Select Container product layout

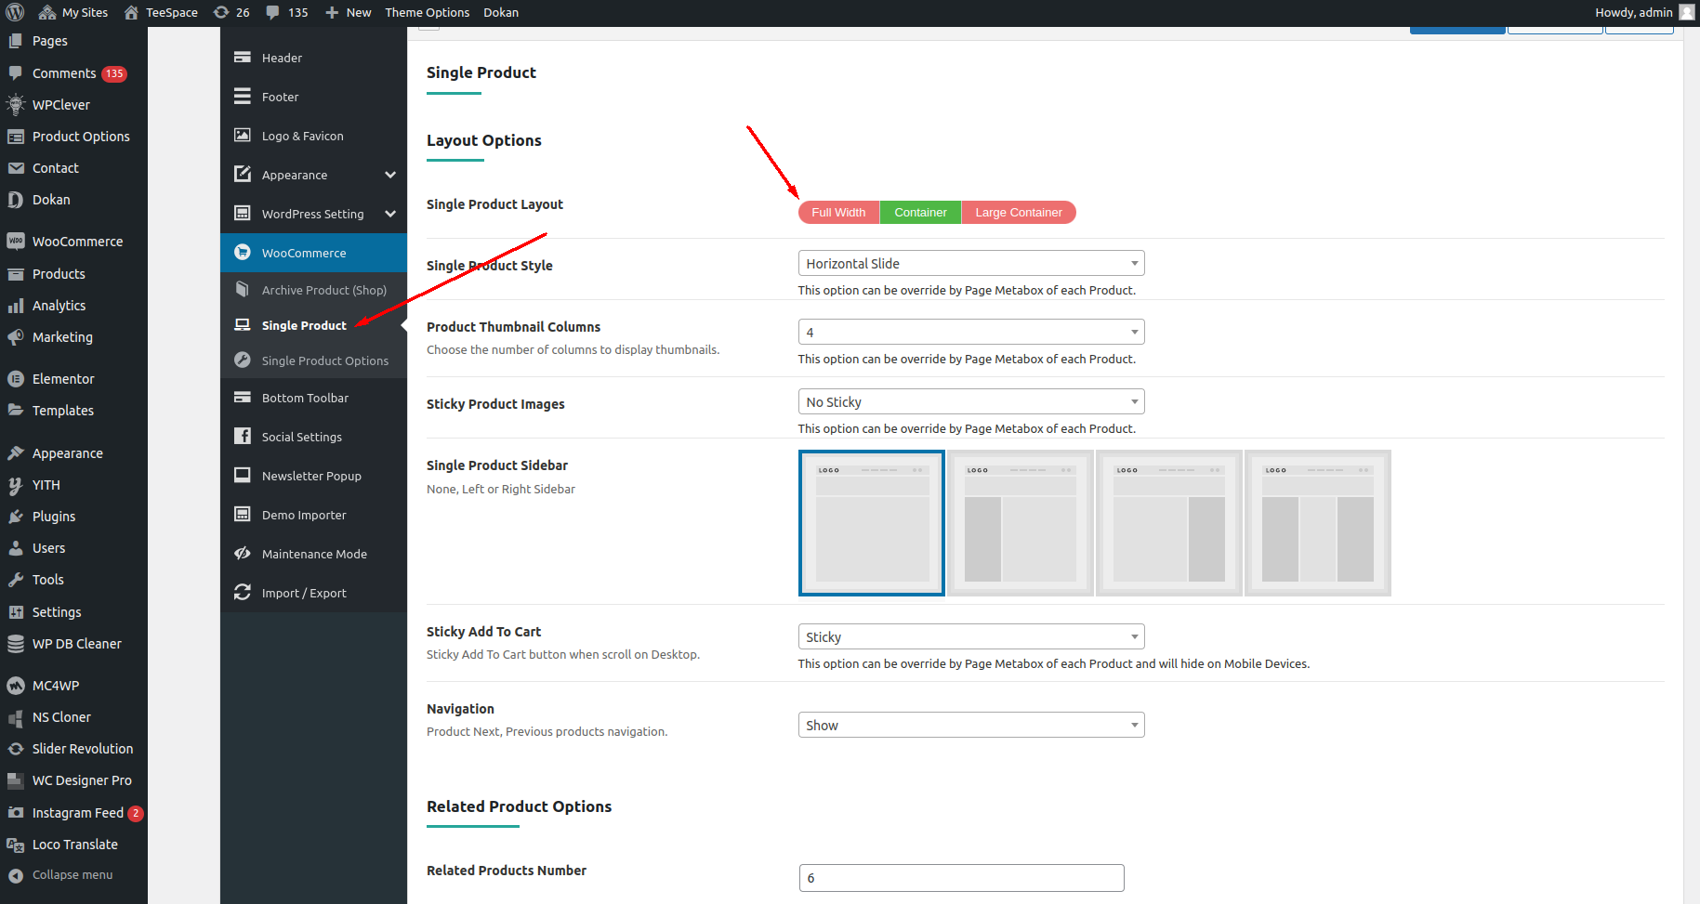click(920, 213)
